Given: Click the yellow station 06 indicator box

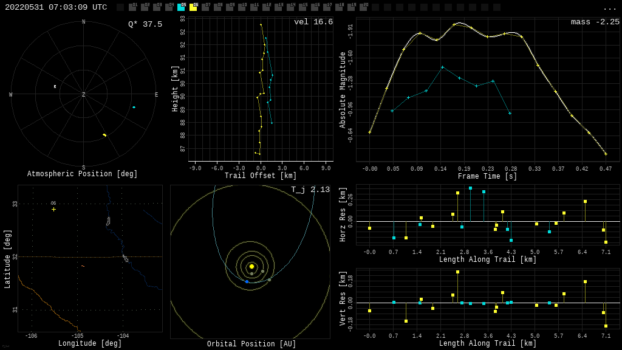Looking at the screenshot, I should pos(193,7).
